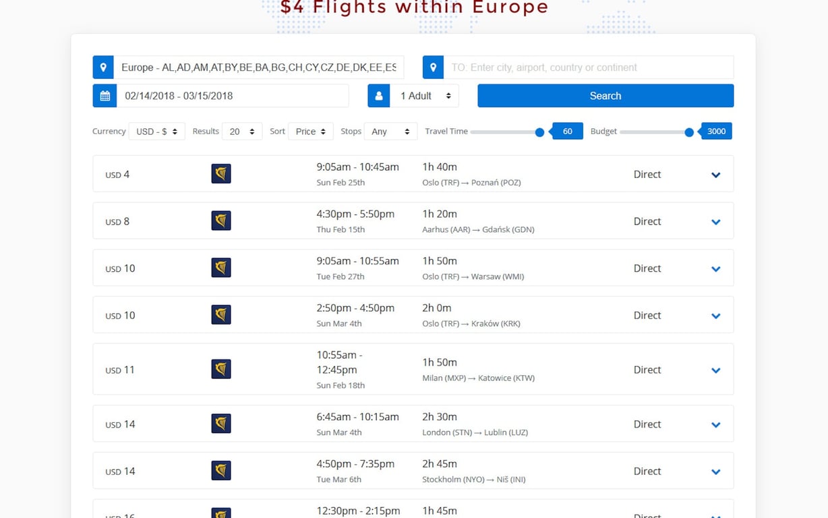Click the Travel Time value badge showing 60
The width and height of the screenshot is (828, 518).
(x=566, y=131)
